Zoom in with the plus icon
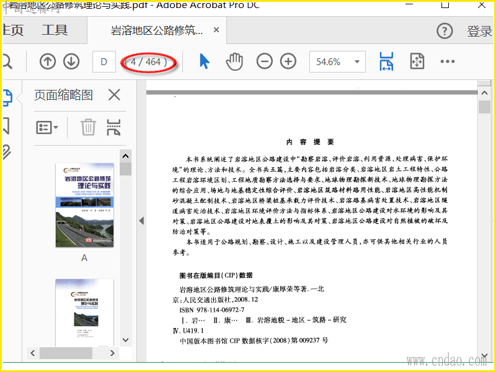The image size is (496, 372). (x=288, y=61)
